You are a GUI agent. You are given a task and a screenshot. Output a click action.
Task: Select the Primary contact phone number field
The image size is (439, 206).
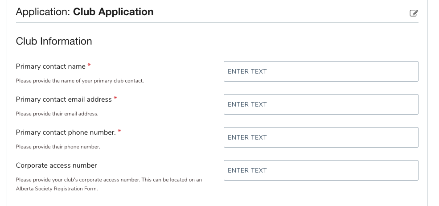tap(321, 137)
